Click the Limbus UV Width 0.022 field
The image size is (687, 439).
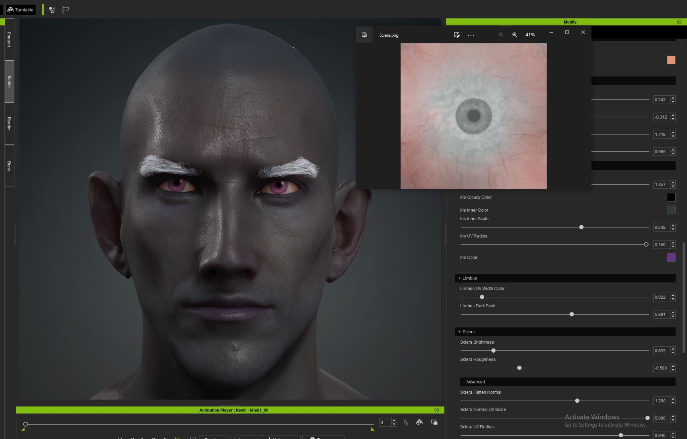662,297
